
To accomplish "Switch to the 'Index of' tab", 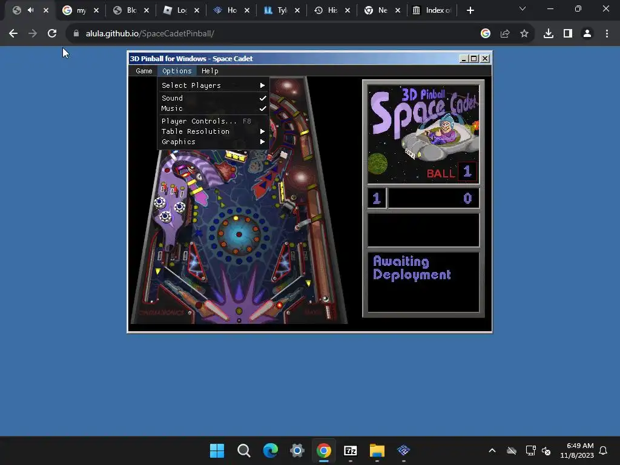I will [432, 10].
